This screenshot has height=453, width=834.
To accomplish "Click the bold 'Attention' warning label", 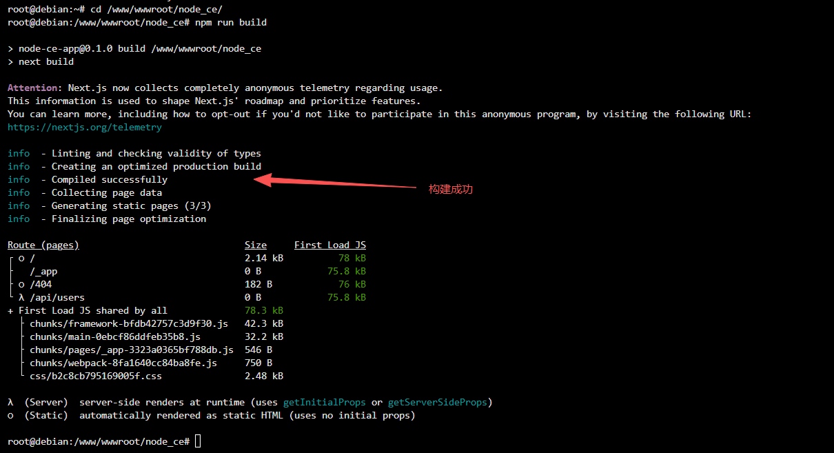I will (x=34, y=88).
